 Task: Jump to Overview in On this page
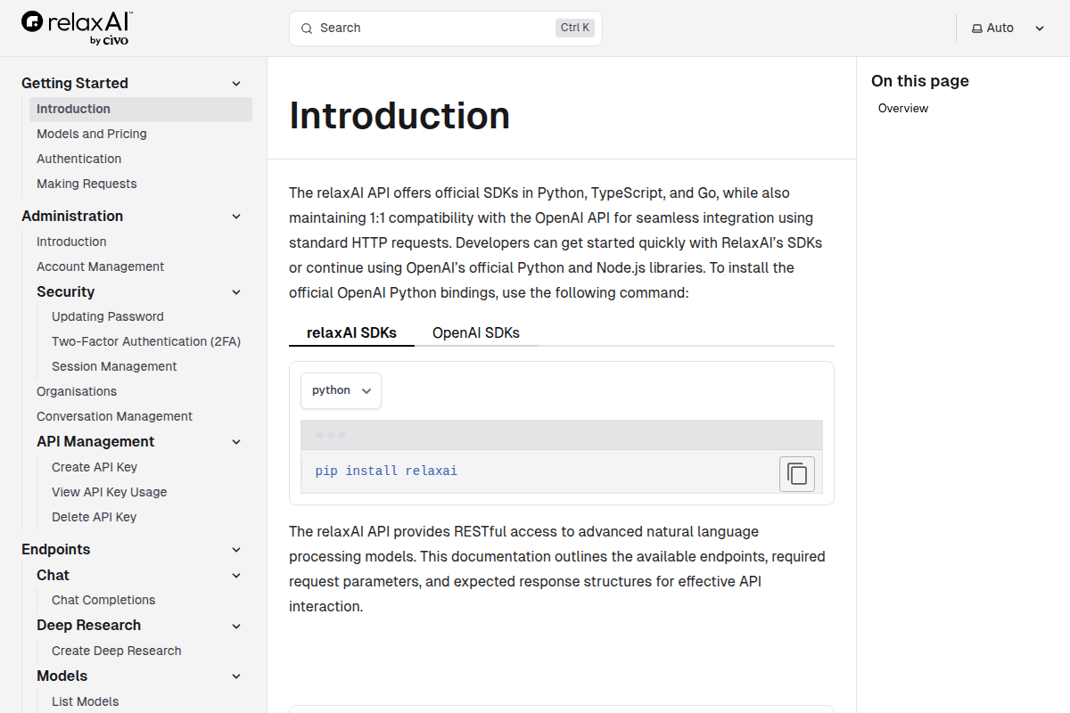pyautogui.click(x=903, y=109)
